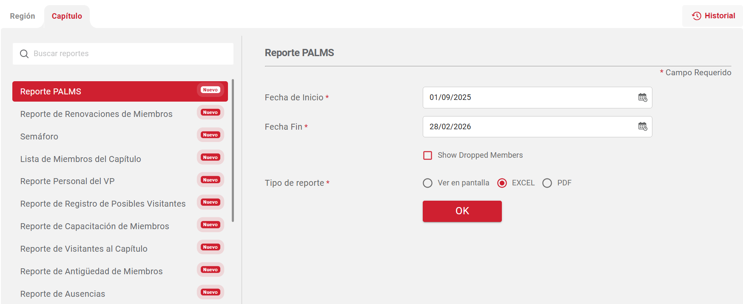Screen dimensions: 743x304
Task: Select the Ver en pantalla option
Action: pyautogui.click(x=427, y=183)
